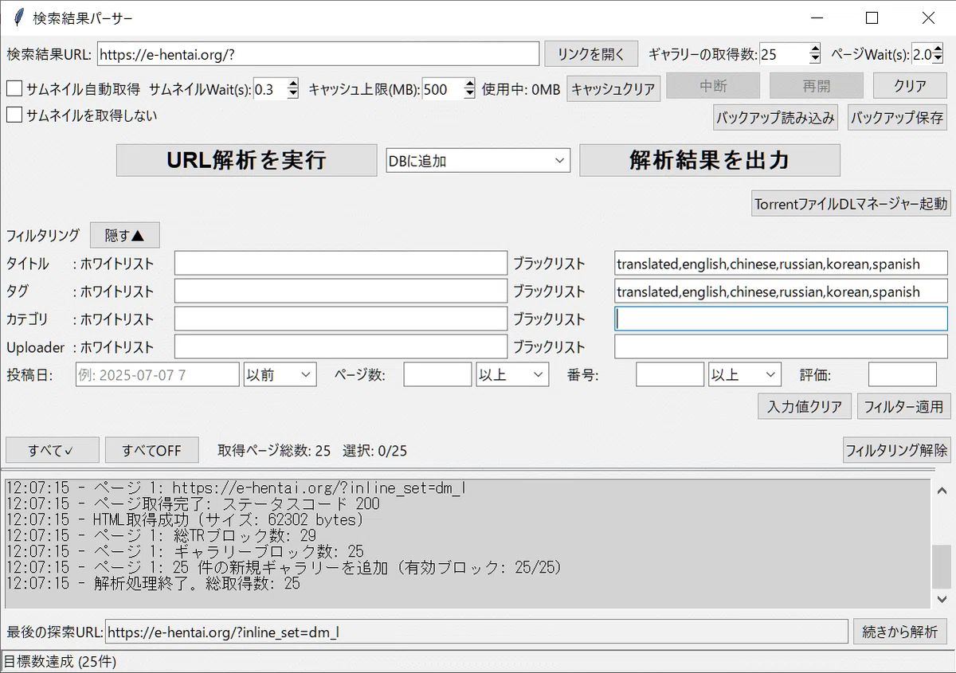Focus the ギャラリーの取得数 value field
The image size is (956, 673).
[784, 54]
